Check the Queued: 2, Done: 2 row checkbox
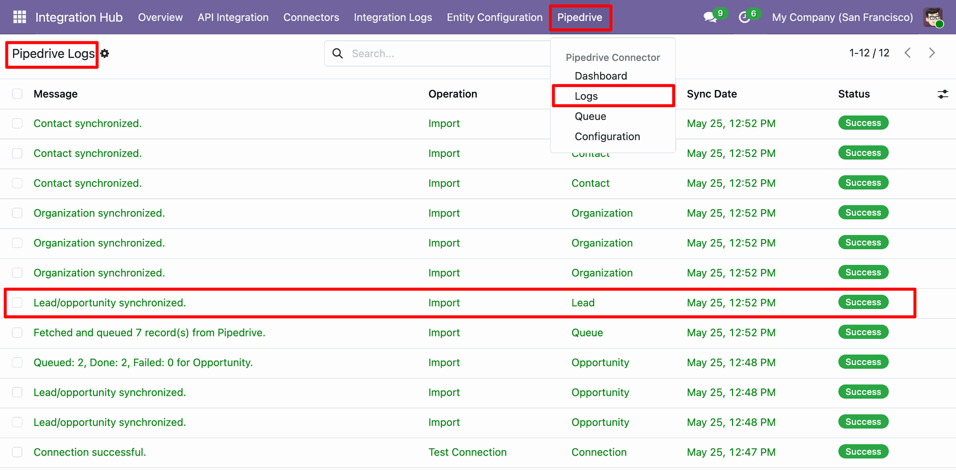This screenshot has width=956, height=470. pos(17,362)
